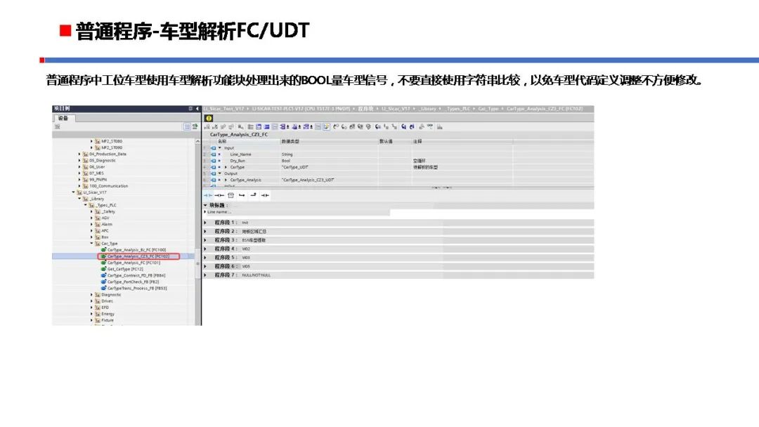Insert a normally closed contact element
The height and width of the screenshot is (427, 759).
(219, 196)
